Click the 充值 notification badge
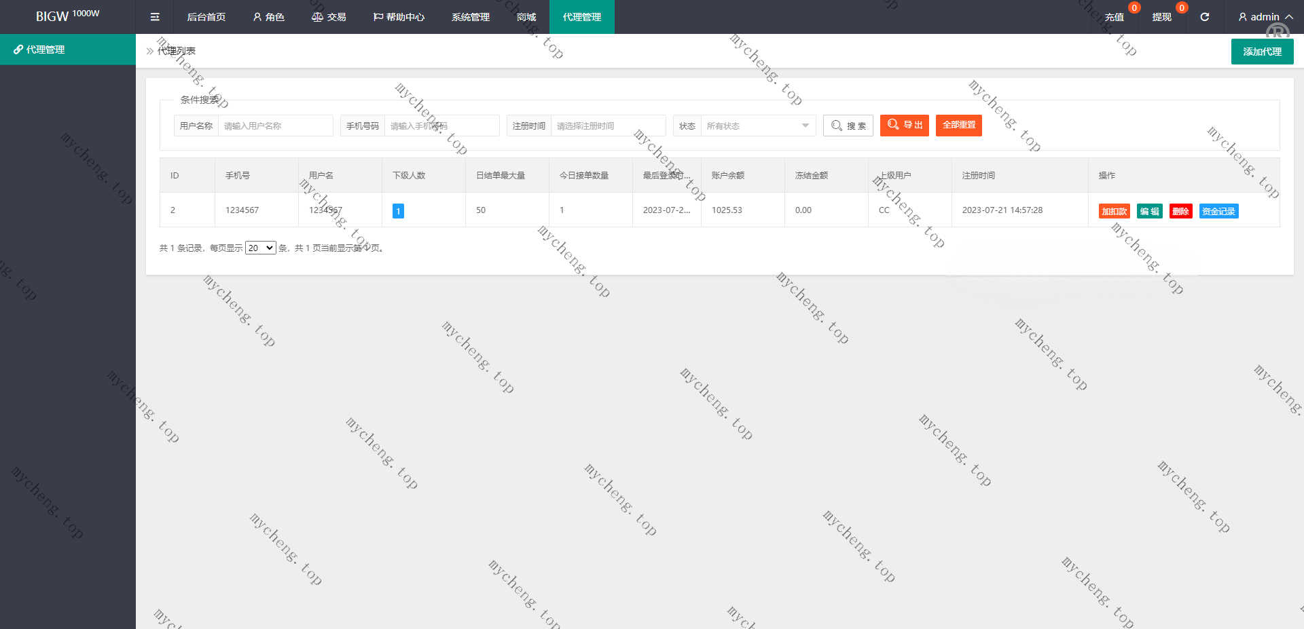 point(1134,8)
